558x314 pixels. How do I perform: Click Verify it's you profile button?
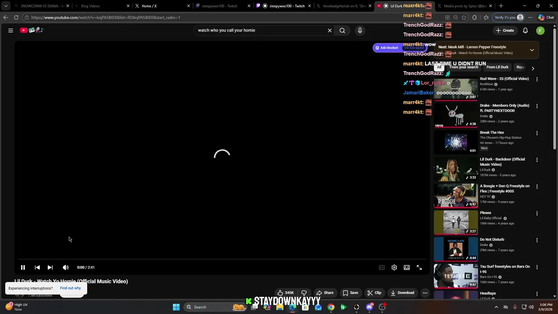[508, 17]
